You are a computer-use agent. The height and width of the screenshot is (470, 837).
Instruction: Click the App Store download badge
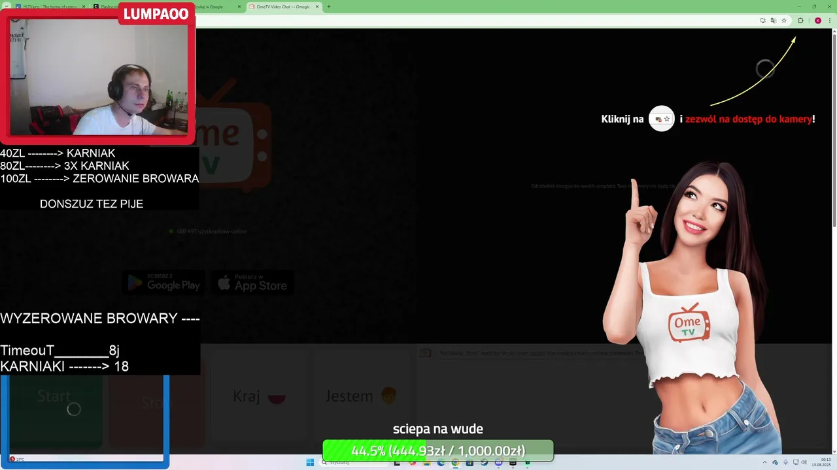(x=252, y=283)
